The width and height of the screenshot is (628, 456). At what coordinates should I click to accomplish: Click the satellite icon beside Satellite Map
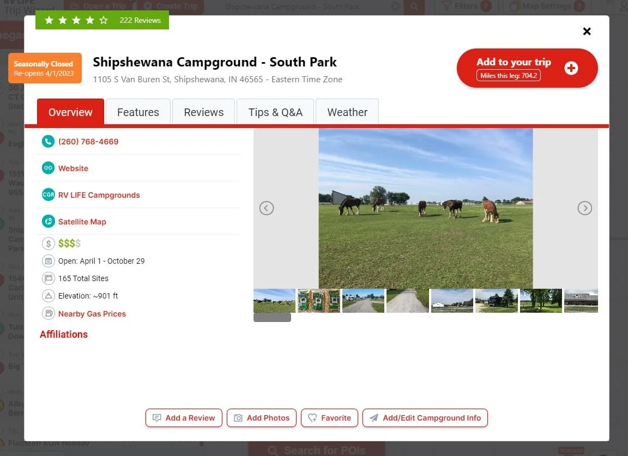[48, 221]
